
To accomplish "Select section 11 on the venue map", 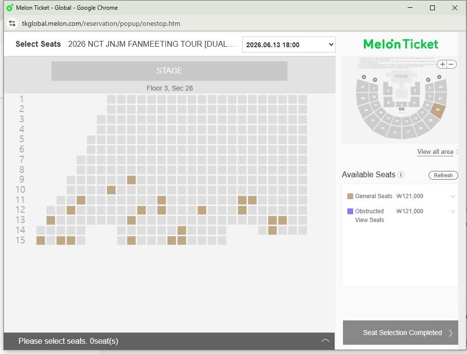I will pyautogui.click(x=422, y=113).
